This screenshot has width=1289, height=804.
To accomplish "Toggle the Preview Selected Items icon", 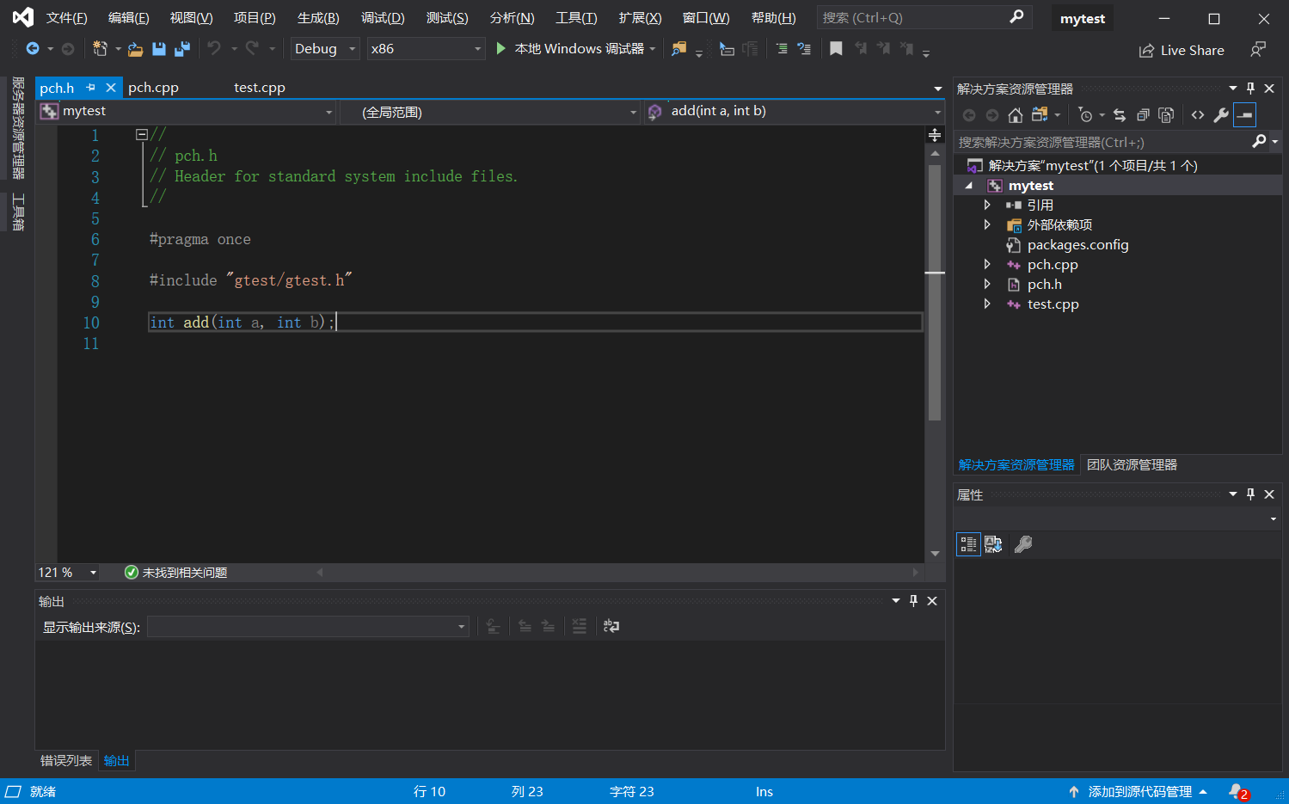I will point(1245,114).
